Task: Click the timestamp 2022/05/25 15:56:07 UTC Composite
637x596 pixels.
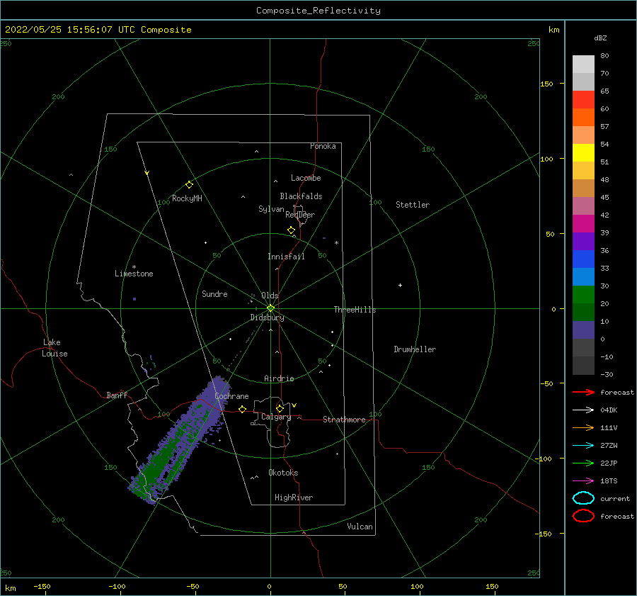Action: (98, 30)
